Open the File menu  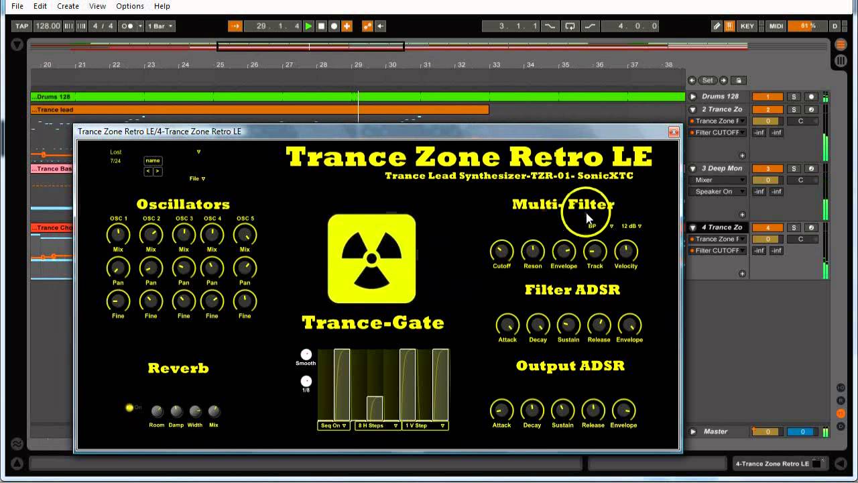(x=17, y=6)
